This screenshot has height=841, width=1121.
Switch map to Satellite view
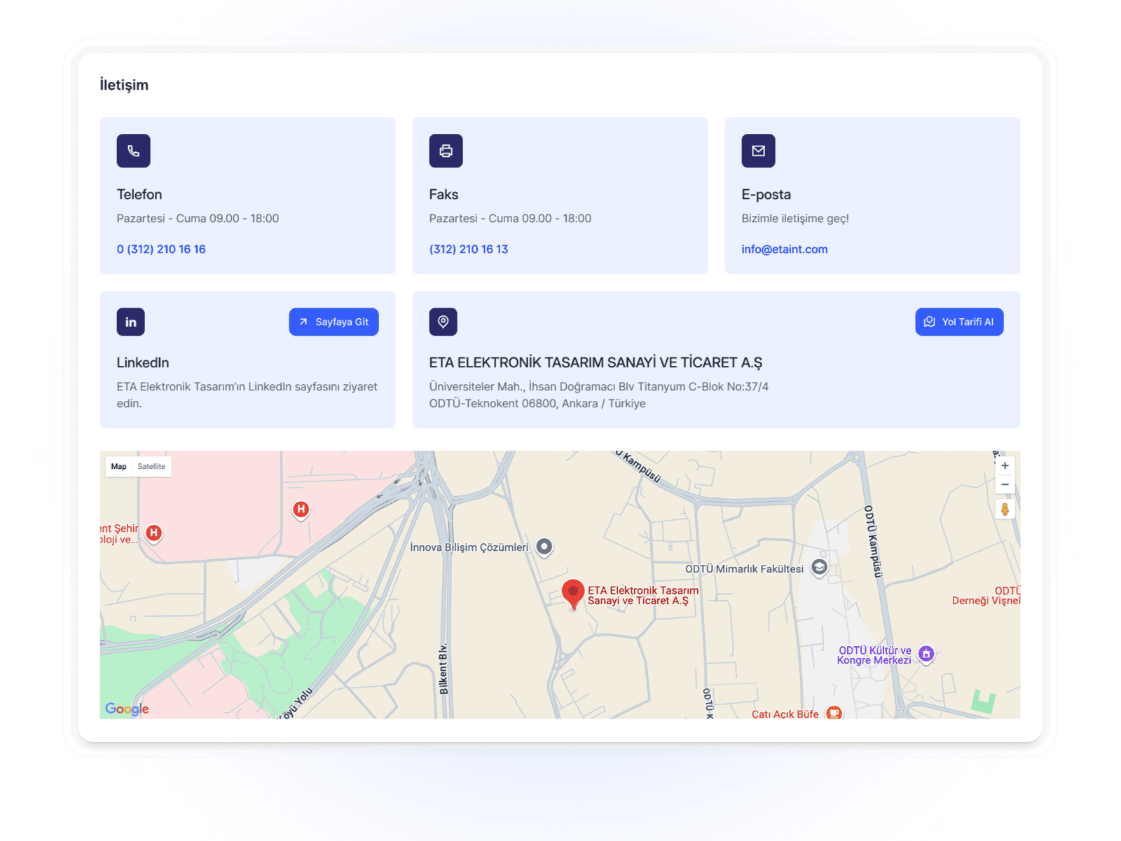pyautogui.click(x=151, y=467)
